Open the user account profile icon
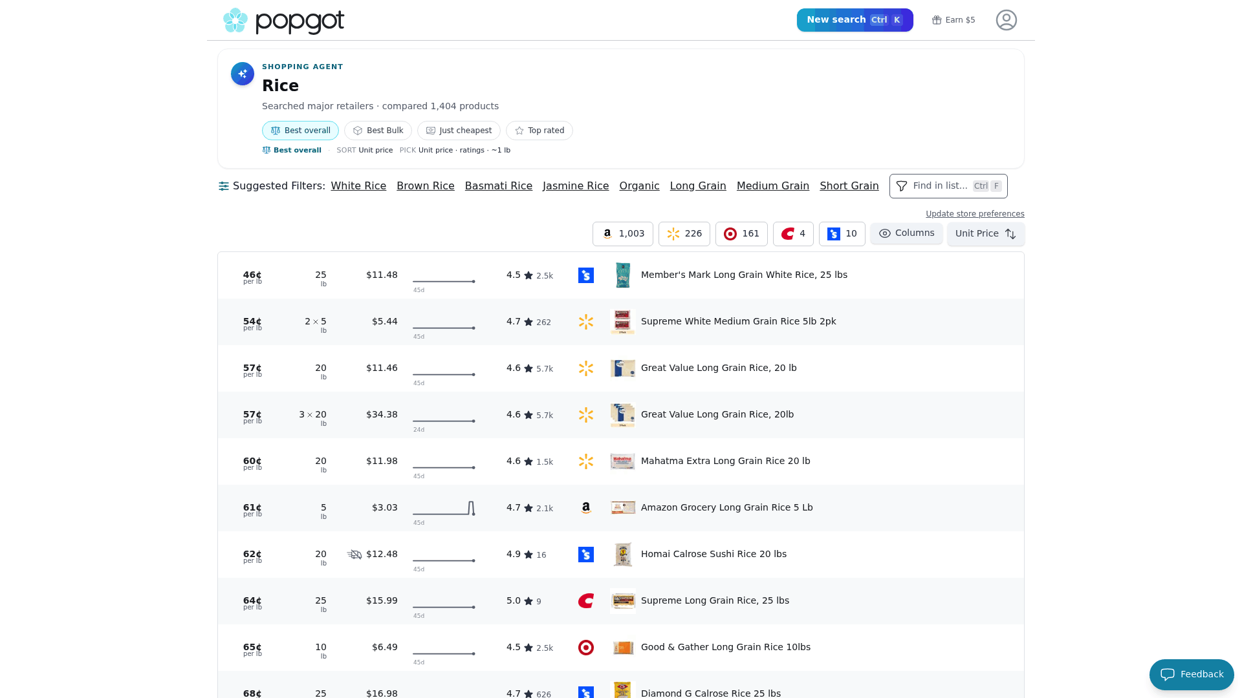Image resolution: width=1242 pixels, height=698 pixels. point(1006,20)
